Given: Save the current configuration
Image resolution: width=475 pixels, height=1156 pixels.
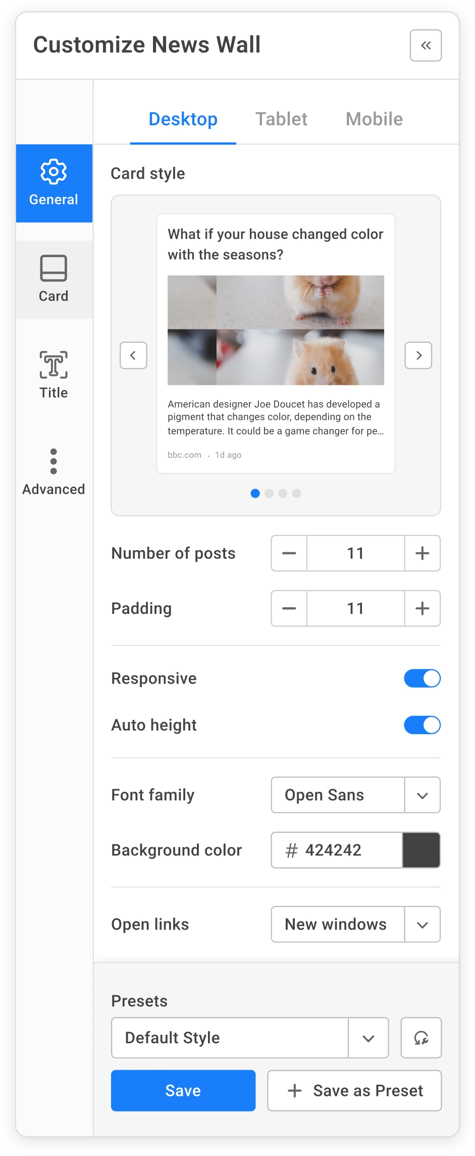Looking at the screenshot, I should 183,1090.
